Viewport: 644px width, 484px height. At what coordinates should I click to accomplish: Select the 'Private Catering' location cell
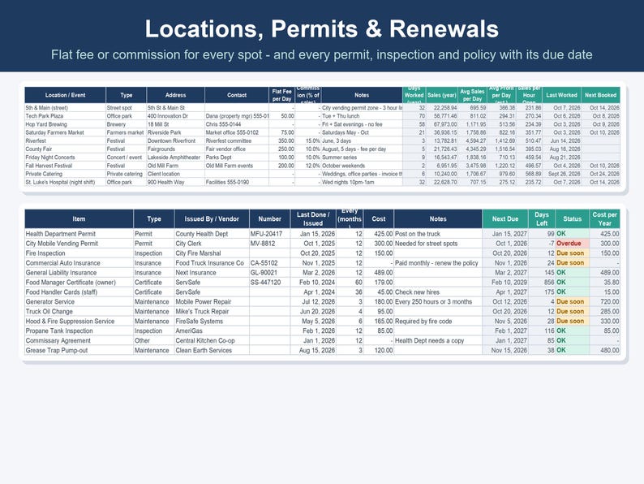pos(65,174)
